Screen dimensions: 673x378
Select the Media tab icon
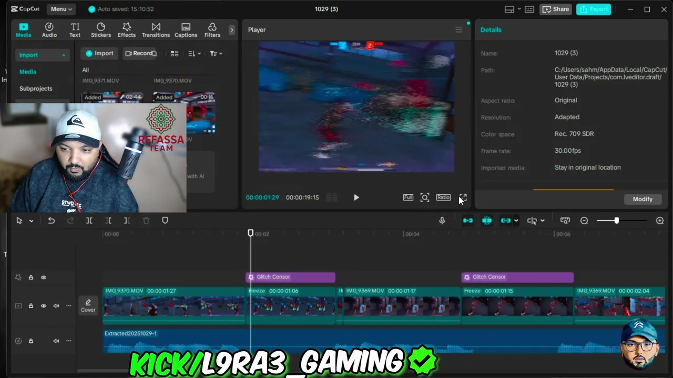click(23, 30)
